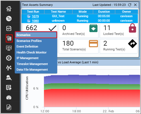Open the Home icon in sidebar
141x114 pixels.
pos(9,9)
